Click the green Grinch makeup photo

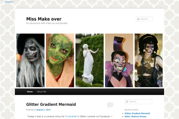(60, 60)
